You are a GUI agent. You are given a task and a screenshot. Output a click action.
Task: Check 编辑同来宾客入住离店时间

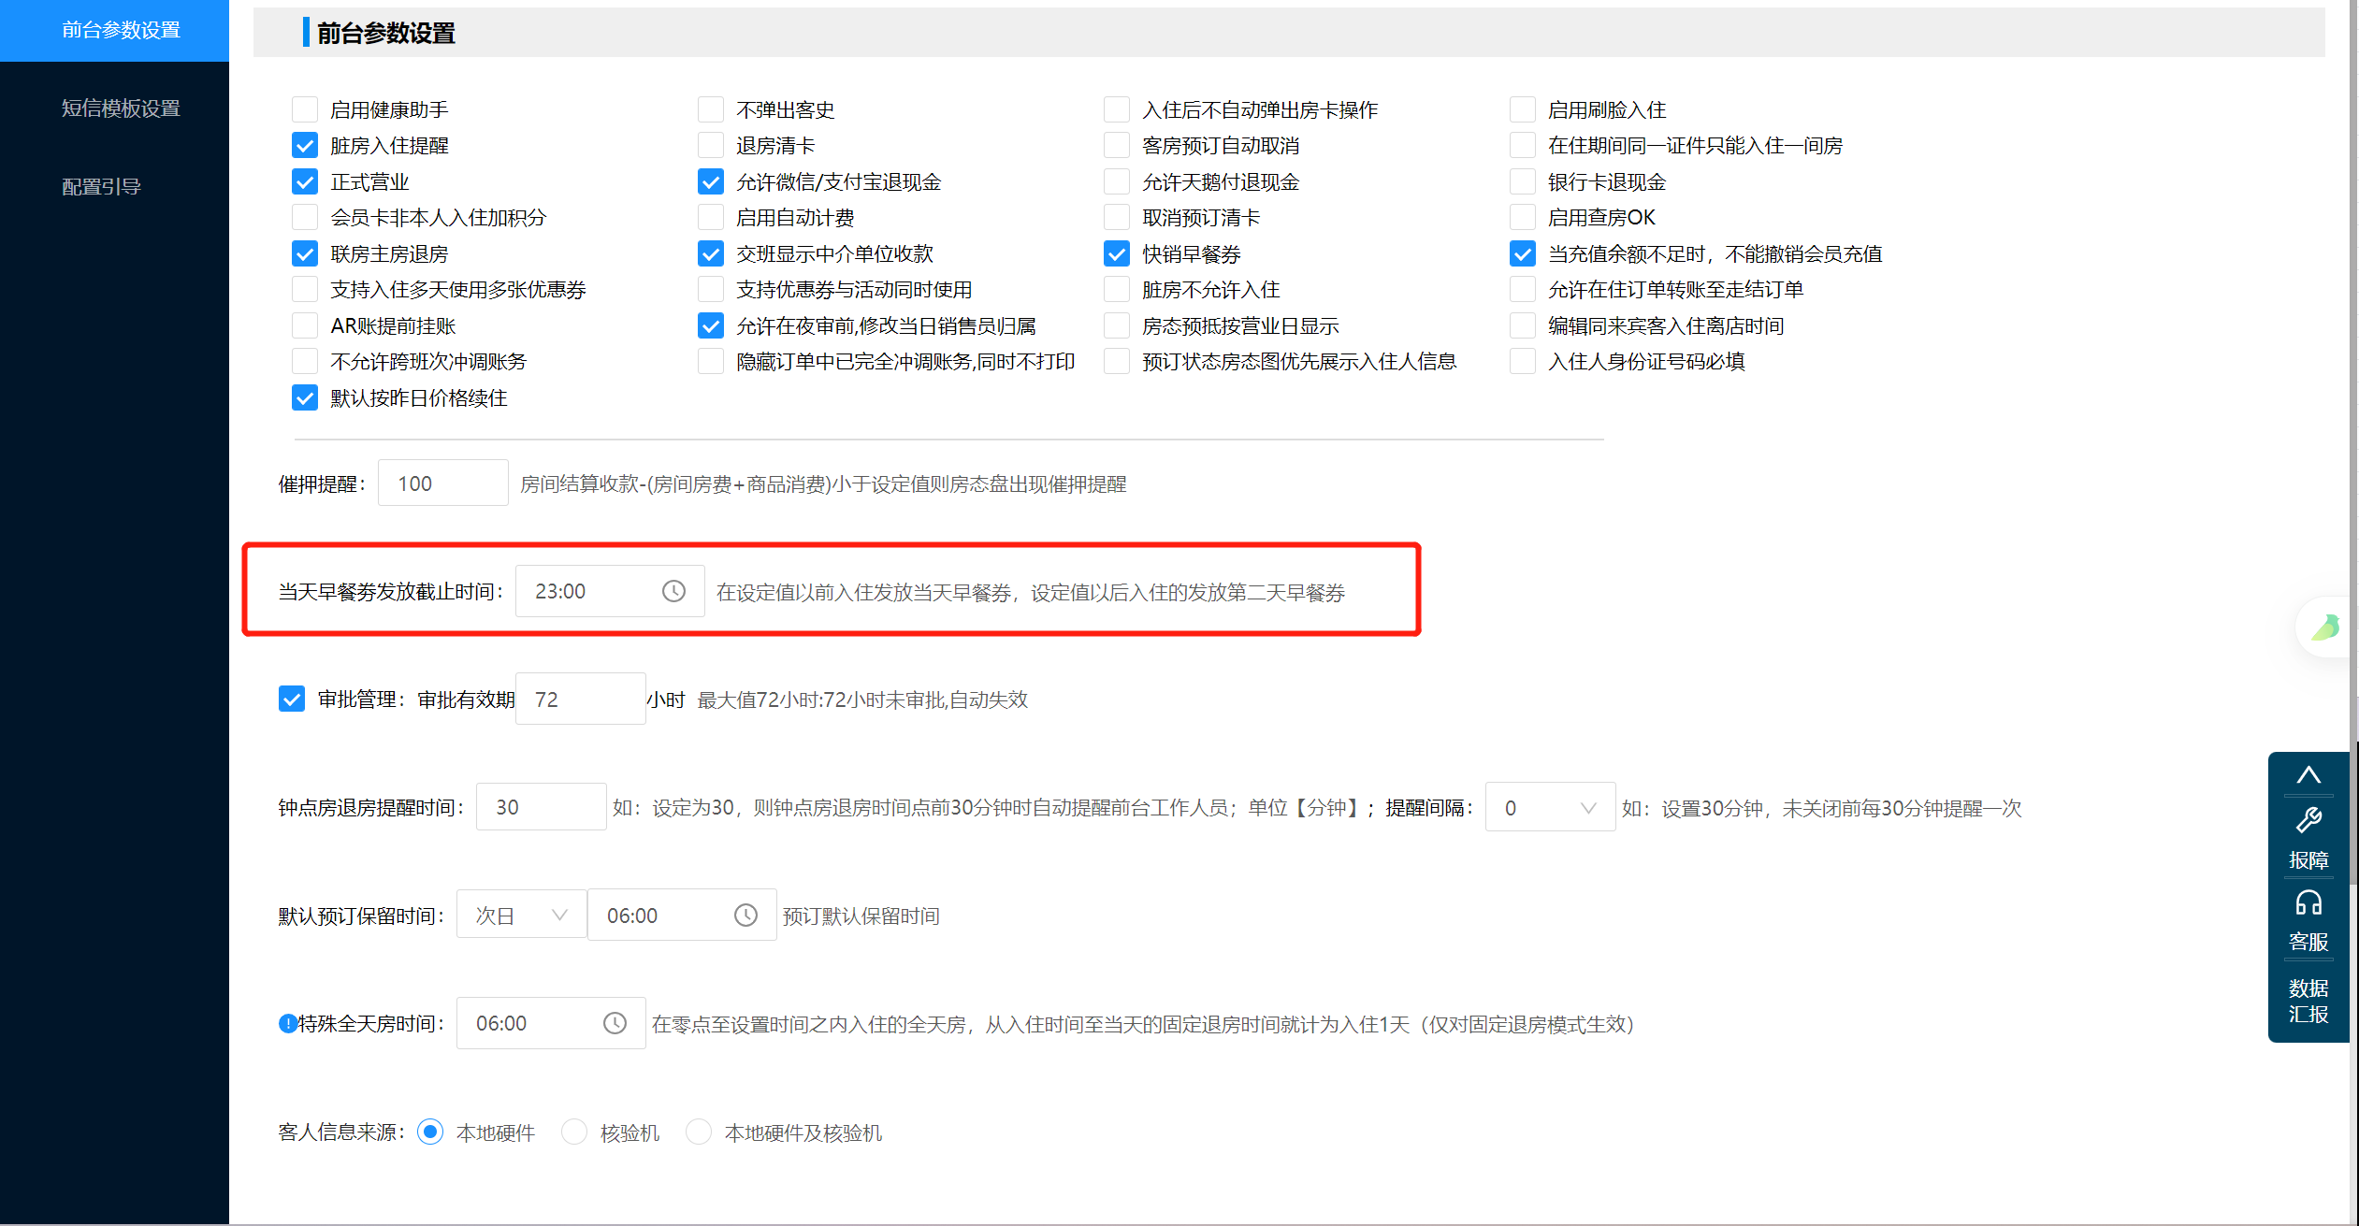pyautogui.click(x=1523, y=325)
